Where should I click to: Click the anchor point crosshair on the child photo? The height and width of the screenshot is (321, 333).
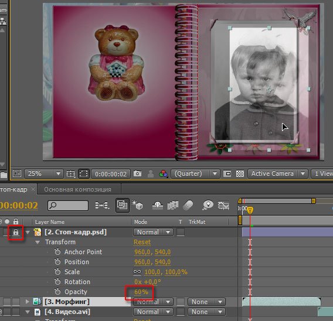pyautogui.click(x=270, y=90)
